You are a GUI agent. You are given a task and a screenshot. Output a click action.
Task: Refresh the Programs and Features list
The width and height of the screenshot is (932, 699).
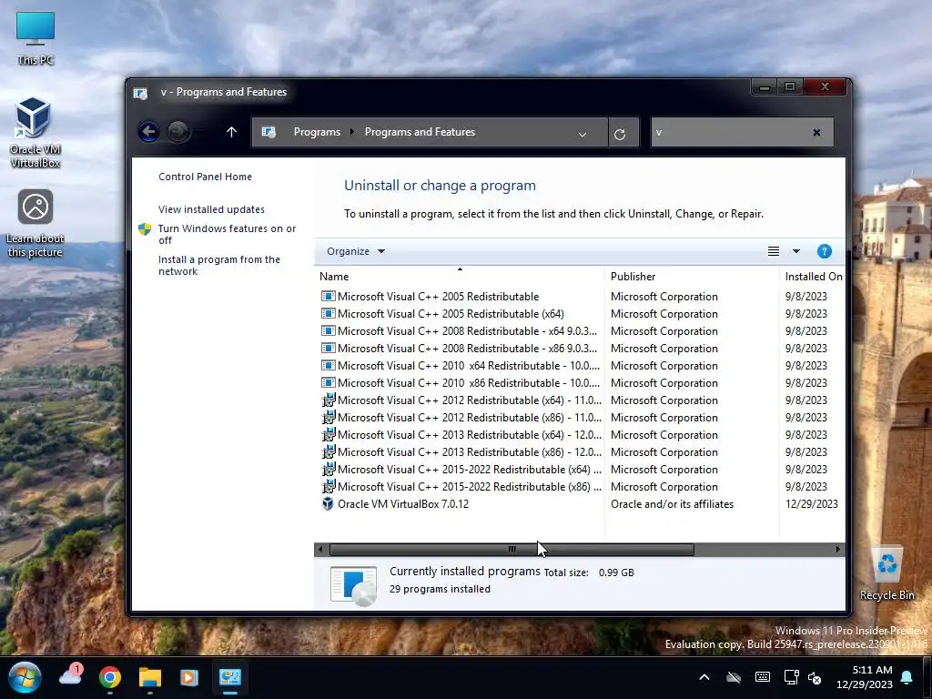619,134
